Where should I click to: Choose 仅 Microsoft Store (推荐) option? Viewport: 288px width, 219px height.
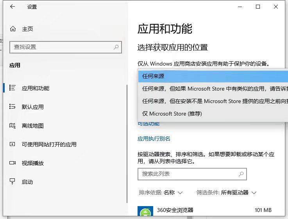coord(172,114)
